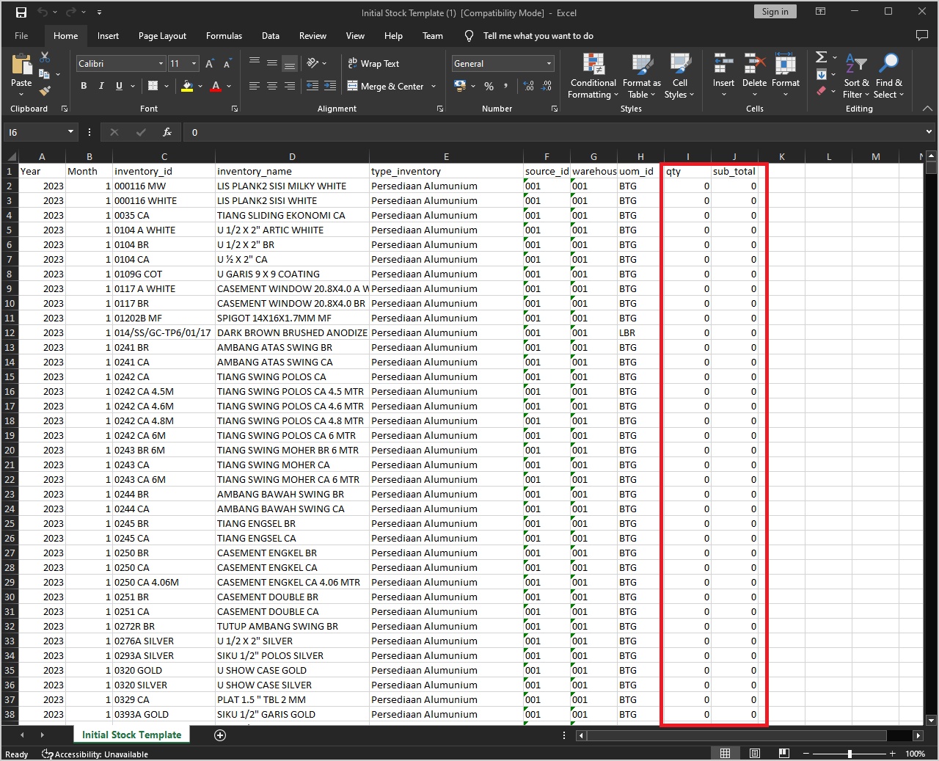Toggle bold formatting in the Font group
Viewport: 939px width, 761px height.
83,86
